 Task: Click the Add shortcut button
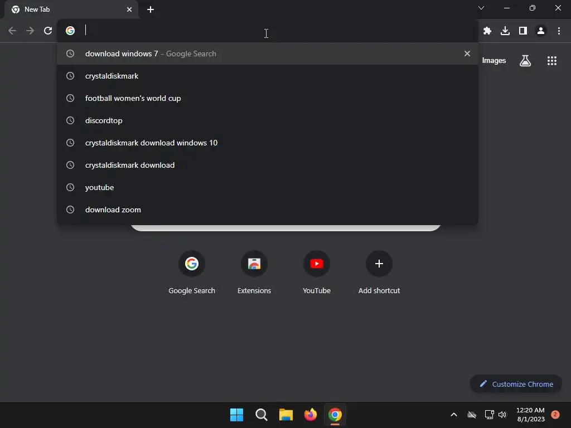click(x=379, y=273)
